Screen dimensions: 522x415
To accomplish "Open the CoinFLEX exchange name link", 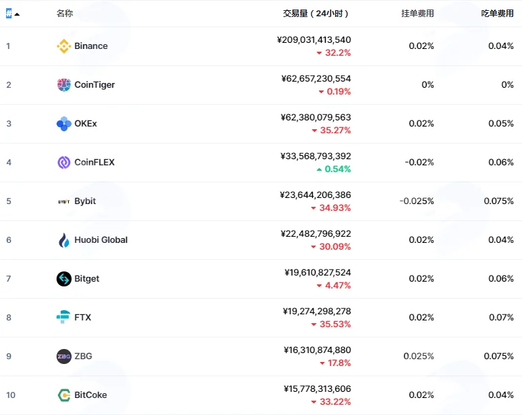I will pyautogui.click(x=94, y=162).
